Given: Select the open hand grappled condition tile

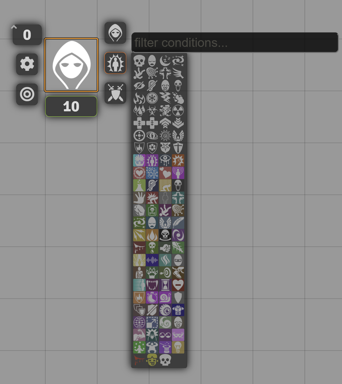Looking at the screenshot, I should click(139, 198).
